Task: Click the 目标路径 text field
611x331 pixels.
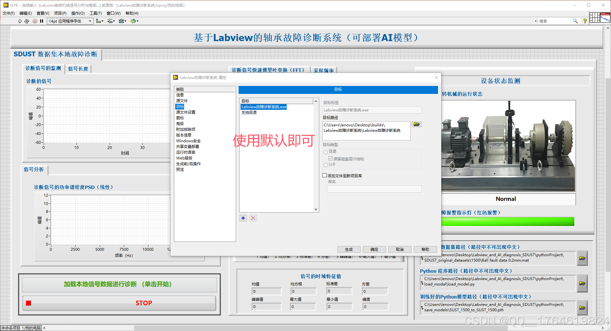Action: (366, 130)
